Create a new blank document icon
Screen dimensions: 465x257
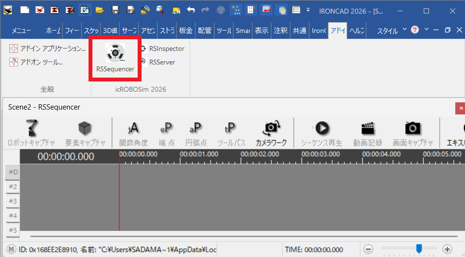point(25,10)
